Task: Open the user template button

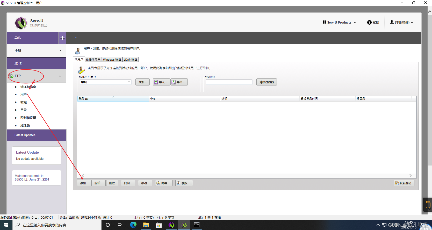Action: click(x=184, y=183)
